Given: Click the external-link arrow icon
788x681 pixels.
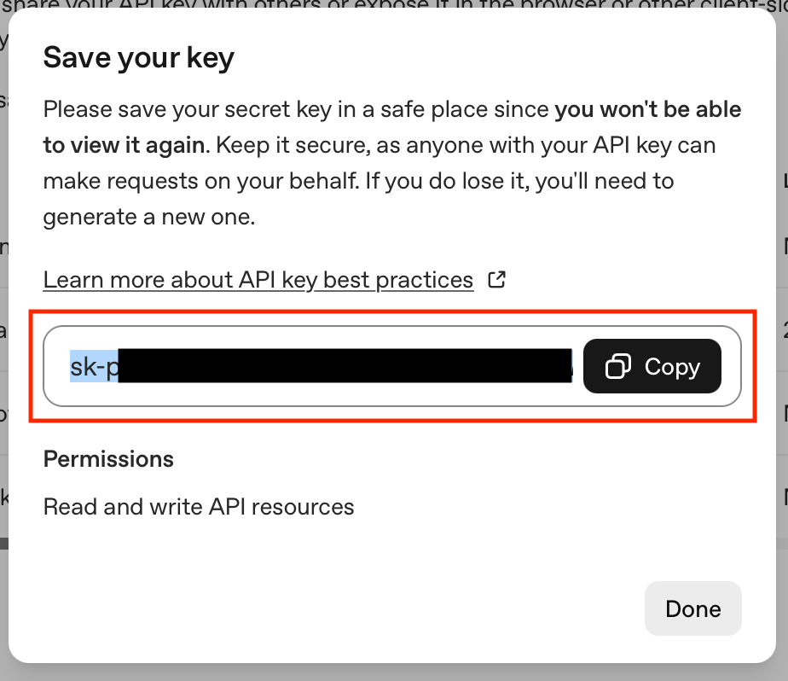Looking at the screenshot, I should click(x=496, y=279).
